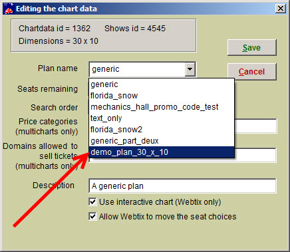This screenshot has height=252, width=290.
Task: Choose florida_snow2 from the list
Action: click(162, 130)
